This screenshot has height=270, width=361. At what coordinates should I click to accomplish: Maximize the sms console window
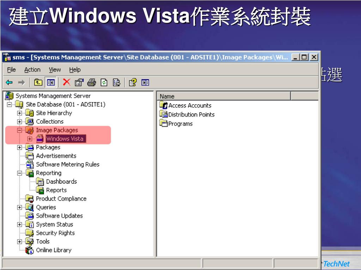[304, 57]
